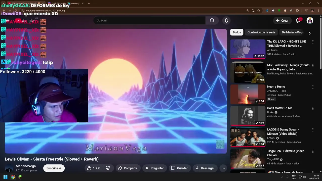The height and width of the screenshot is (181, 322).
Task: Click the YouTube search magnifier button
Action: [x=212, y=20]
